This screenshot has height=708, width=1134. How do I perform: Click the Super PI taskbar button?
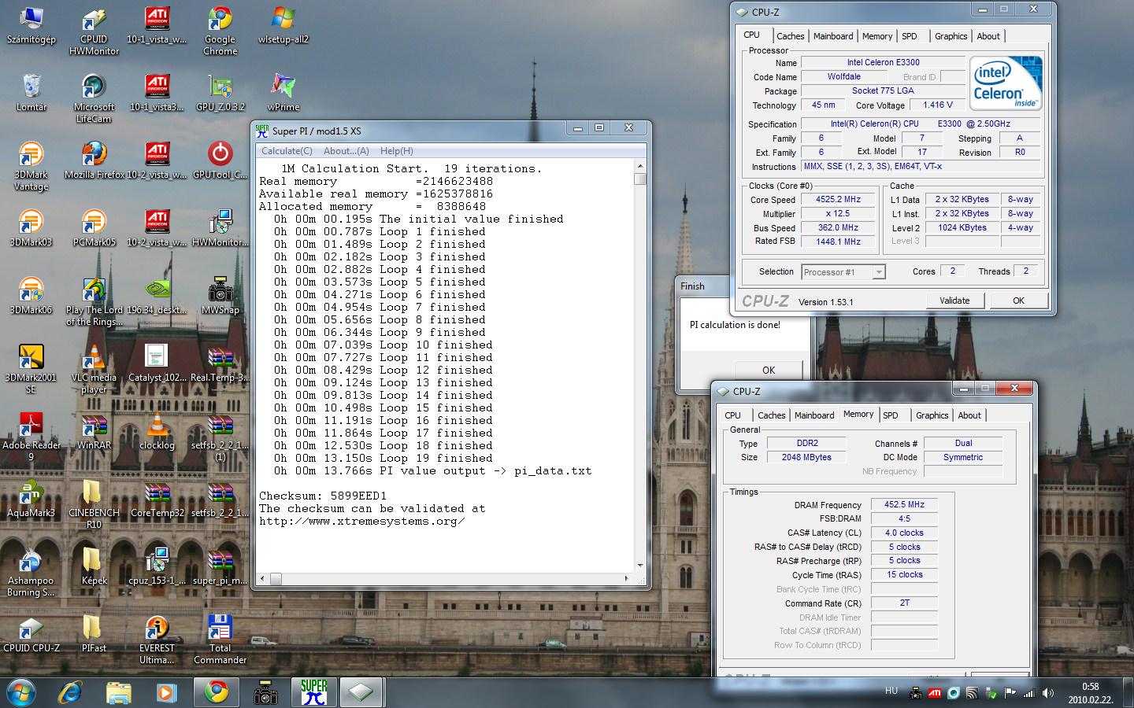[313, 691]
